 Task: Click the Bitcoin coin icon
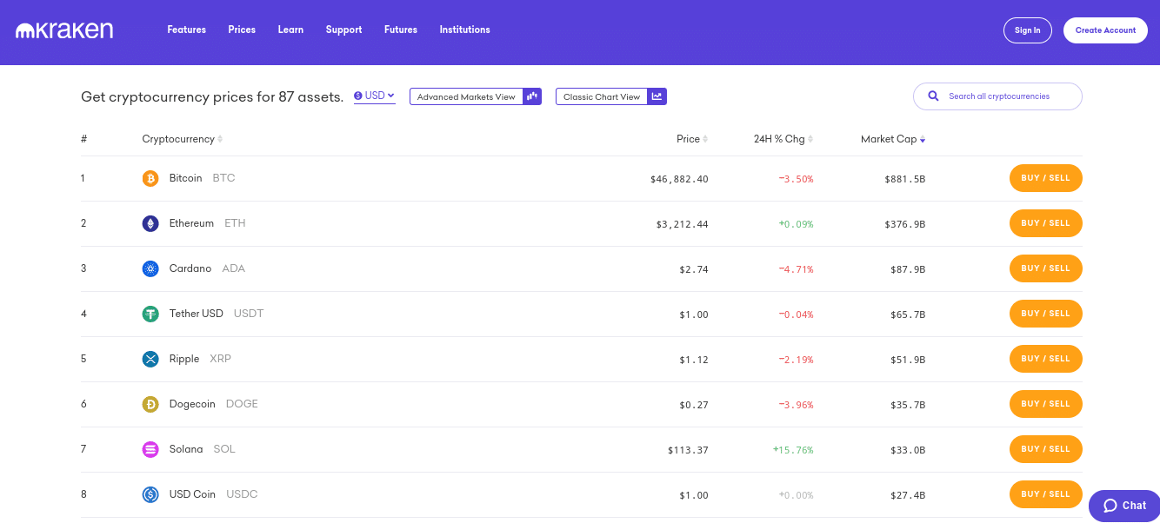click(150, 178)
